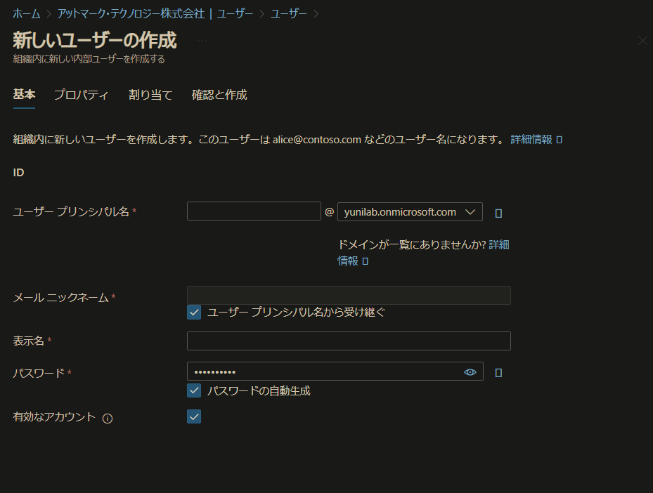Open the 割り当て tab

tap(150, 95)
